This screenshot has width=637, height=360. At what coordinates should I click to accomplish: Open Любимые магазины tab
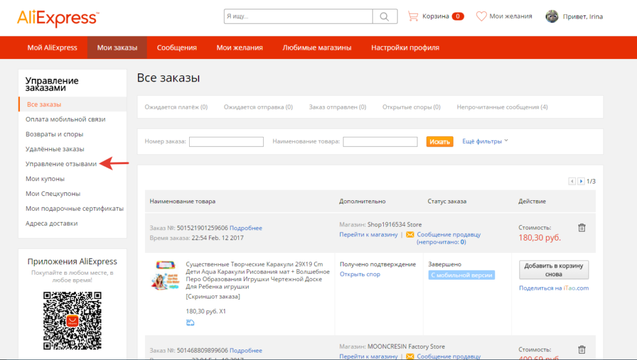click(x=317, y=47)
